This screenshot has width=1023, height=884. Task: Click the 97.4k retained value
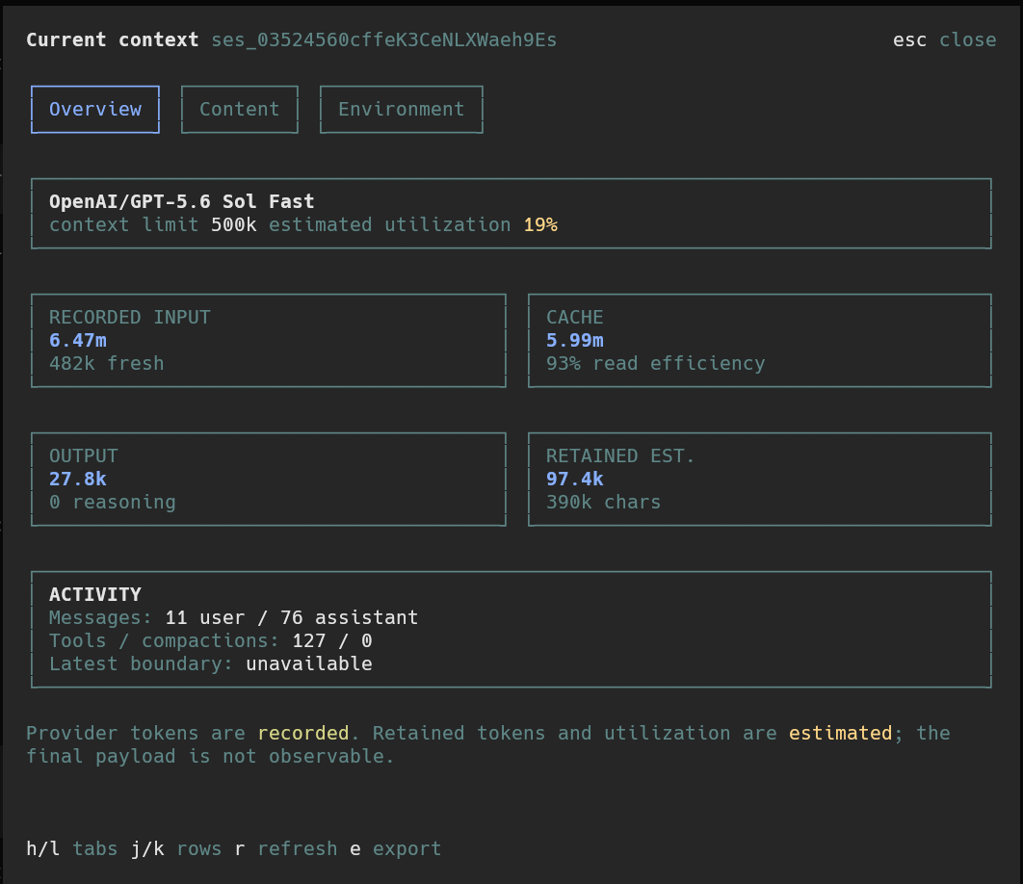(574, 479)
